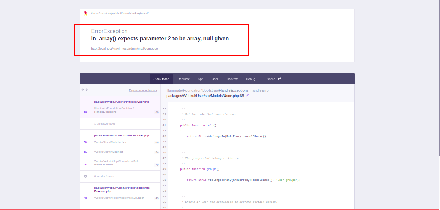Screen dimensions: 440x210
Task: Click the down arrow to visit next frame
Action: click(86, 90)
